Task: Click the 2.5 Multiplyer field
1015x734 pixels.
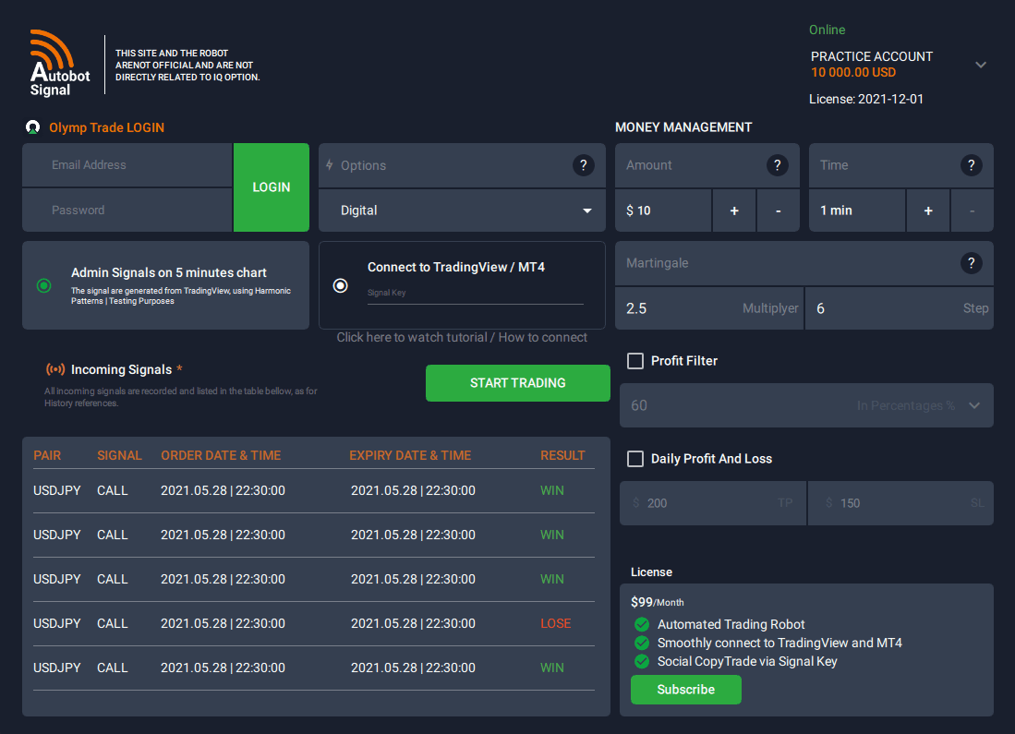Action: (709, 308)
